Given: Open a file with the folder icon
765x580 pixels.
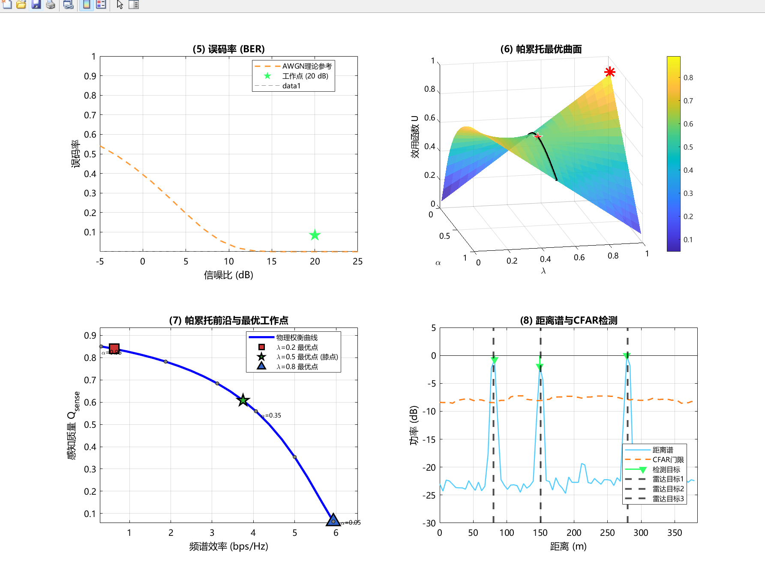Looking at the screenshot, I should click(x=21, y=4).
